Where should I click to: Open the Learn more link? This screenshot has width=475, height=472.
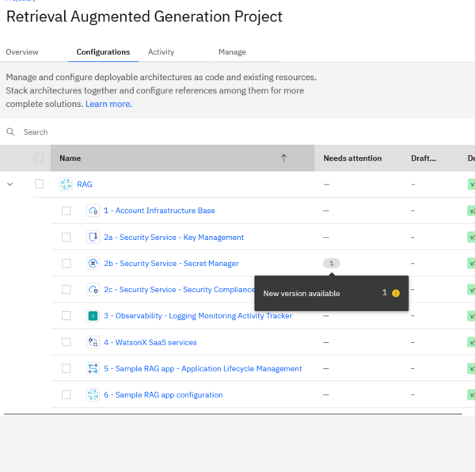pos(108,104)
